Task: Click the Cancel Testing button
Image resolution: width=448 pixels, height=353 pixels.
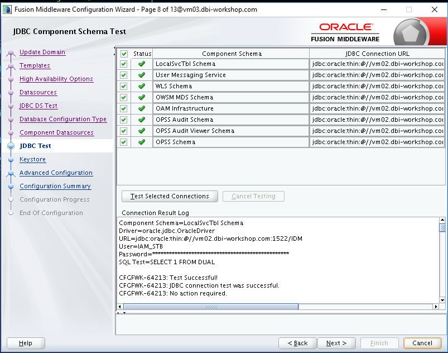Action: click(253, 196)
